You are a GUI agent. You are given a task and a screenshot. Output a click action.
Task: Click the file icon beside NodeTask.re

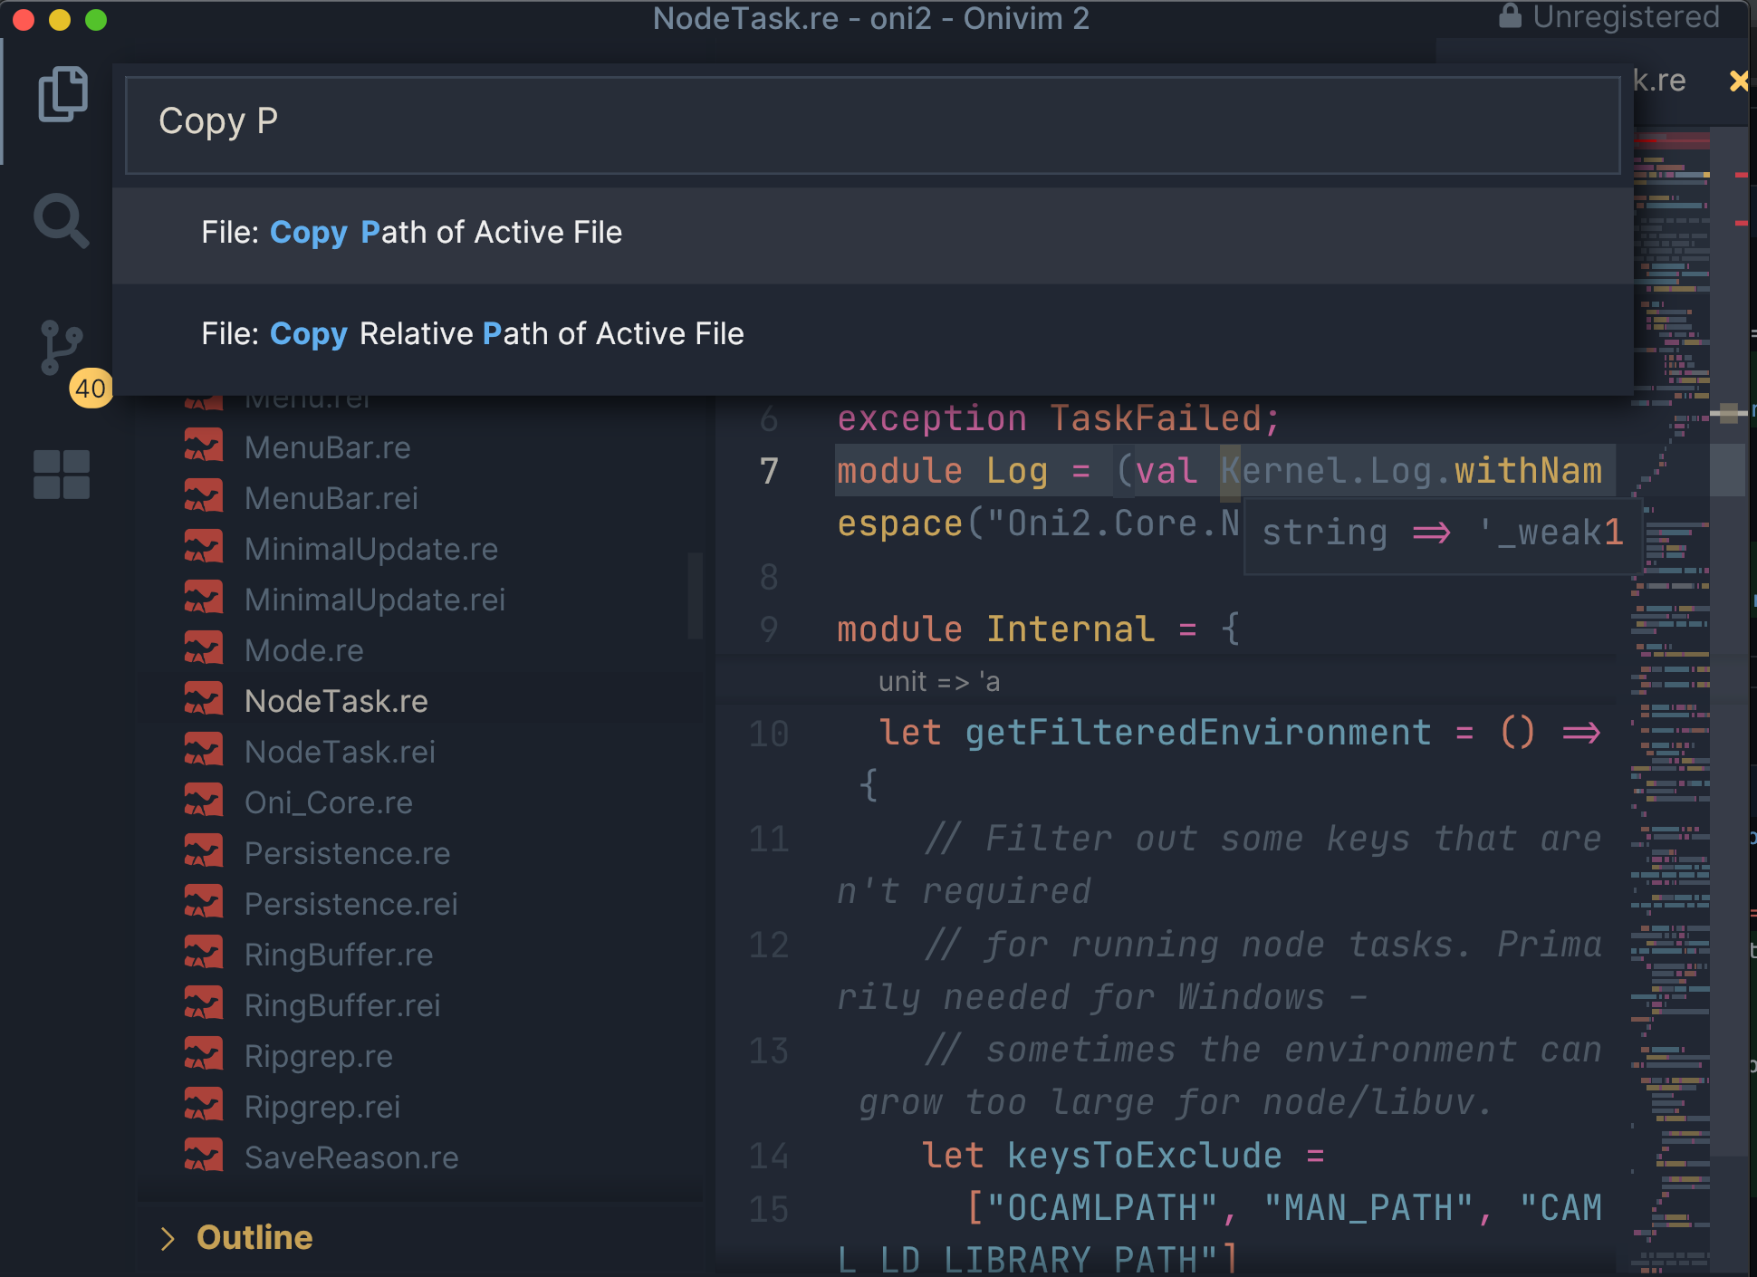pyautogui.click(x=204, y=698)
